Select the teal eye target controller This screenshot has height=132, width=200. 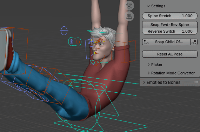pos(75,42)
